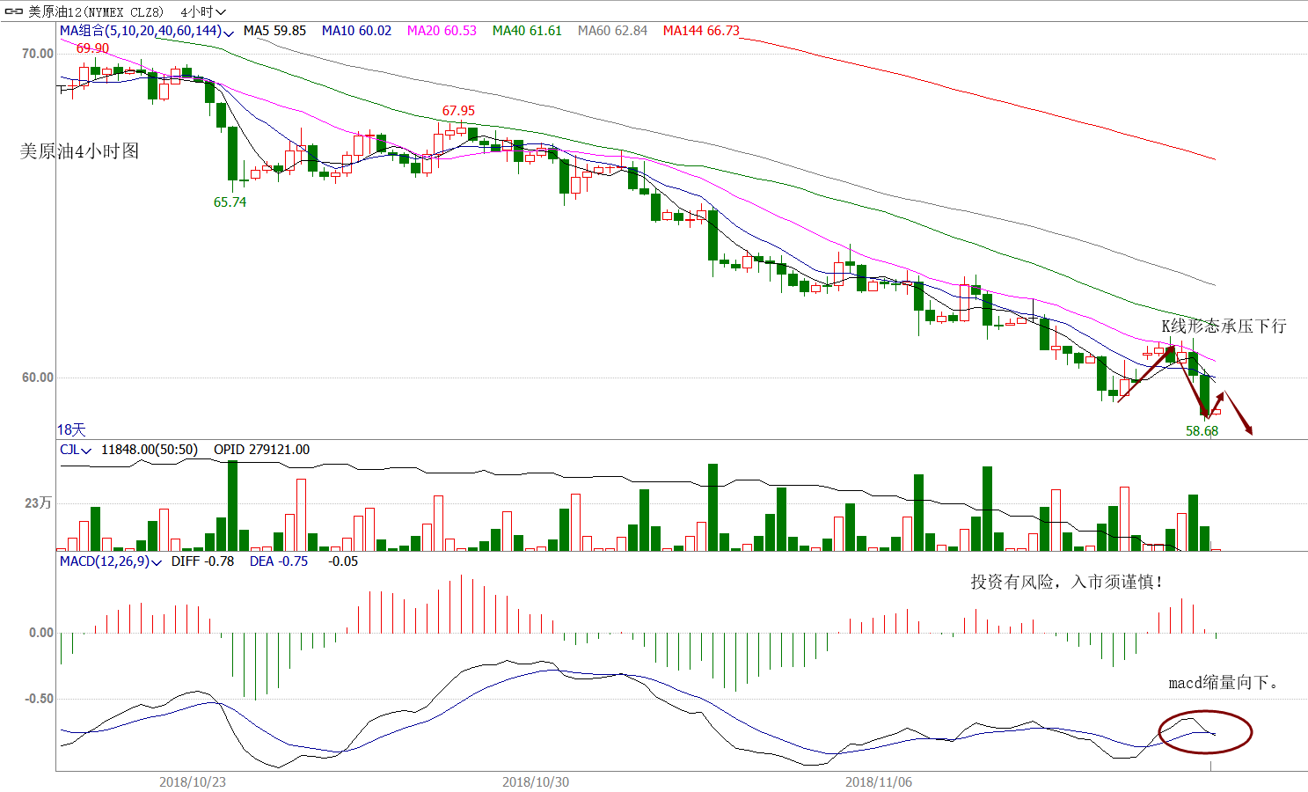
Task: Click the 11848.00(50:50) volume value
Action: point(150,450)
